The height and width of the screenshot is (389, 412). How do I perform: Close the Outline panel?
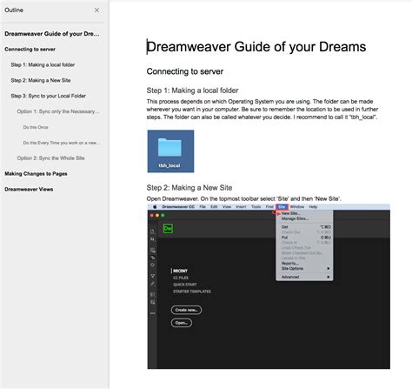click(x=96, y=10)
